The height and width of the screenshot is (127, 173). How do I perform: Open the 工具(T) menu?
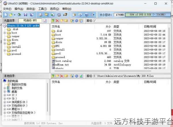[x=43, y=9]
